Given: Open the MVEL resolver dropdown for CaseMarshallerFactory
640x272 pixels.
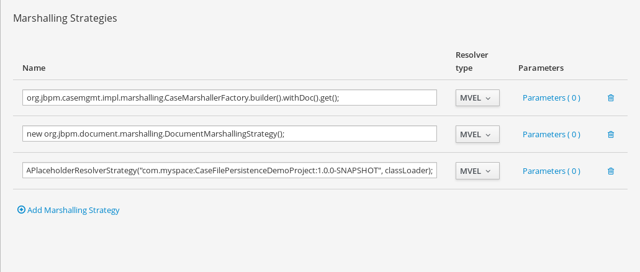Looking at the screenshot, I should coord(477,98).
